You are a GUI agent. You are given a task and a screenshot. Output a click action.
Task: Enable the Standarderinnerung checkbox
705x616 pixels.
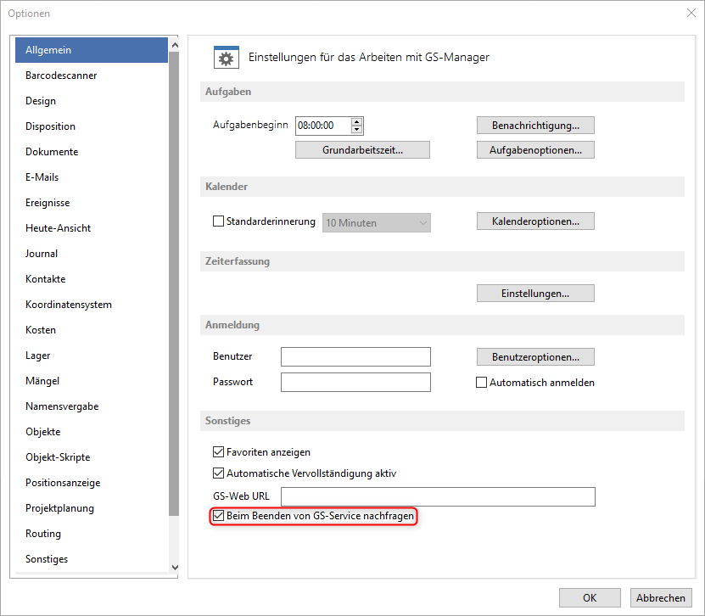tap(219, 221)
